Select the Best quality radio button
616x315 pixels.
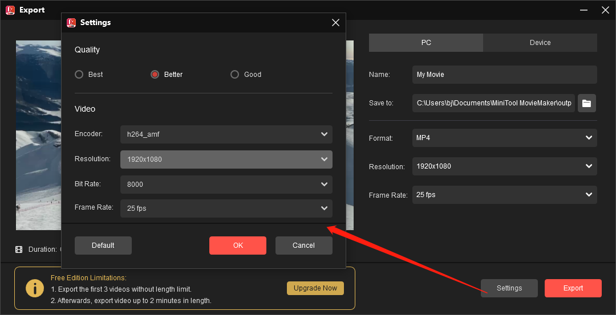pos(79,75)
